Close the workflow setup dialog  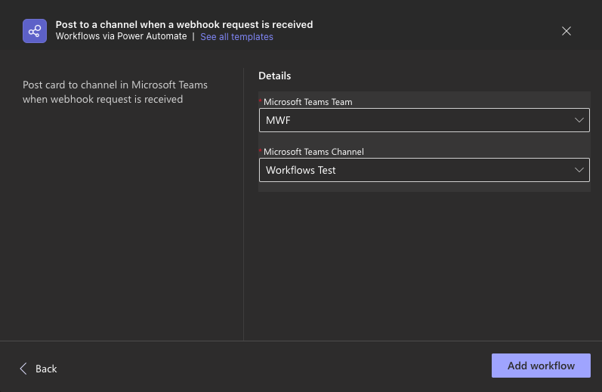coord(566,31)
